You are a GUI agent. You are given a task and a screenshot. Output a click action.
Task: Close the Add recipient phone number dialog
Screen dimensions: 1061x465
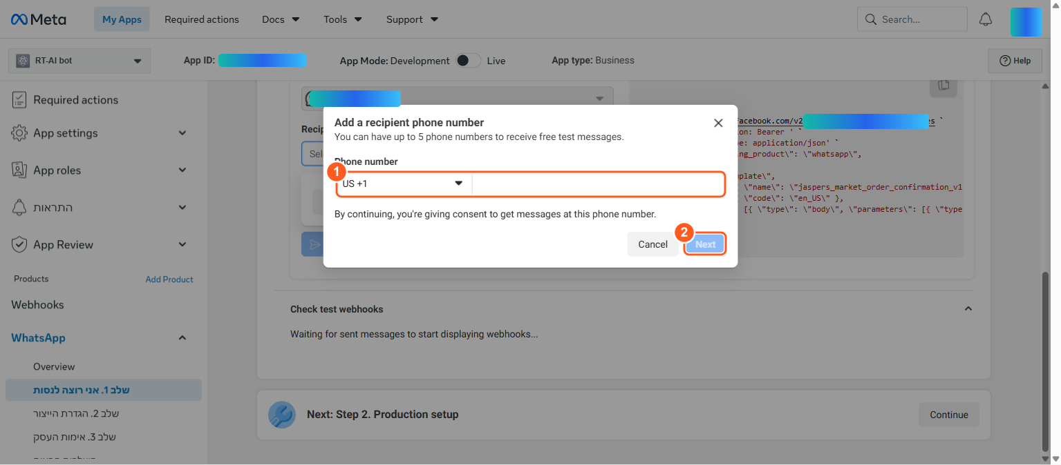[718, 123]
